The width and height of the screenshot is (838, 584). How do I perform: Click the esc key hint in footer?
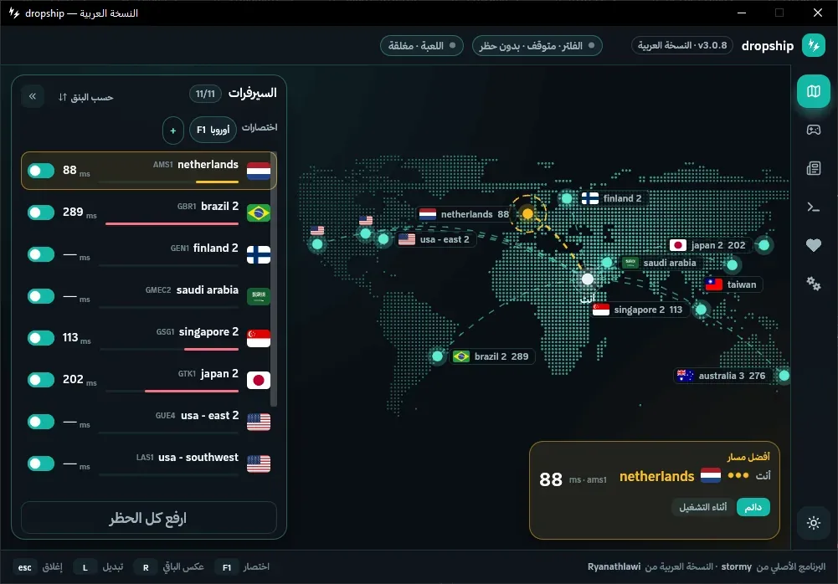(x=25, y=567)
